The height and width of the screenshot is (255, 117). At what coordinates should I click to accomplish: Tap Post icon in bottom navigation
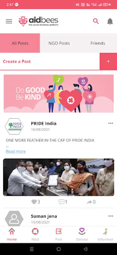point(59,234)
